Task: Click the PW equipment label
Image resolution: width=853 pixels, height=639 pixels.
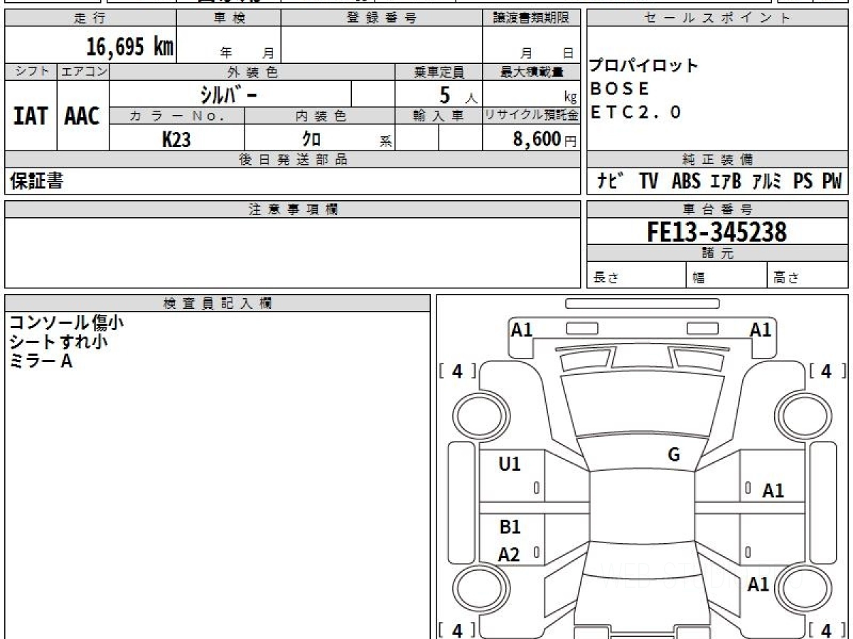Action: tap(832, 182)
